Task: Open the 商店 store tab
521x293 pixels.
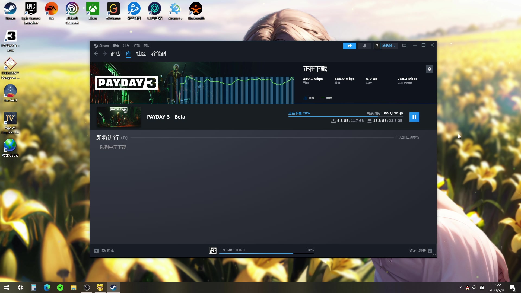Action: 115,54
